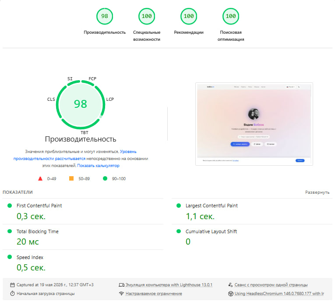Select the SI arc label on gauge
Screen dimensions: 335x302
70,79
